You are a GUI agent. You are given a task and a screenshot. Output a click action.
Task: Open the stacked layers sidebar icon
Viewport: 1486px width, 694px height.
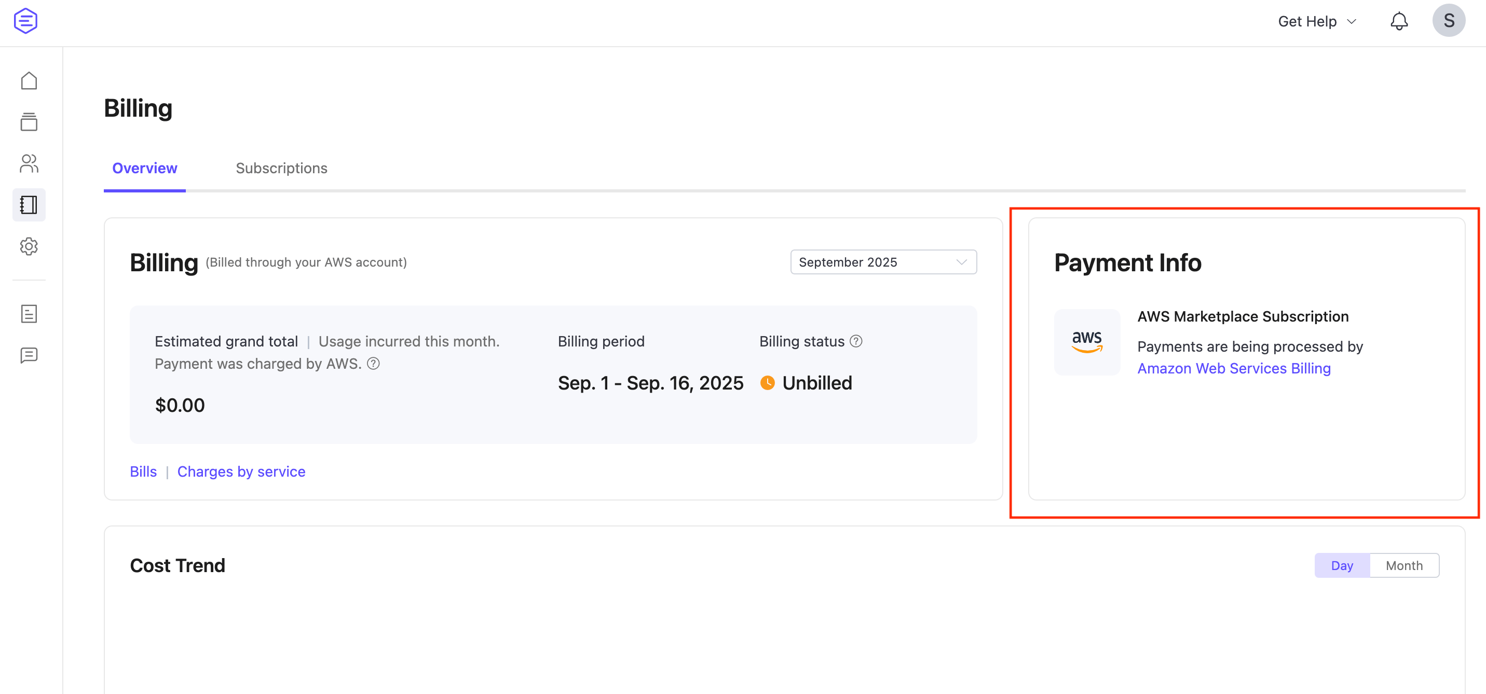[x=29, y=121]
